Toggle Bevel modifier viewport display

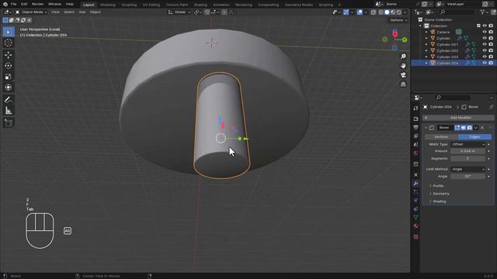click(x=464, y=127)
